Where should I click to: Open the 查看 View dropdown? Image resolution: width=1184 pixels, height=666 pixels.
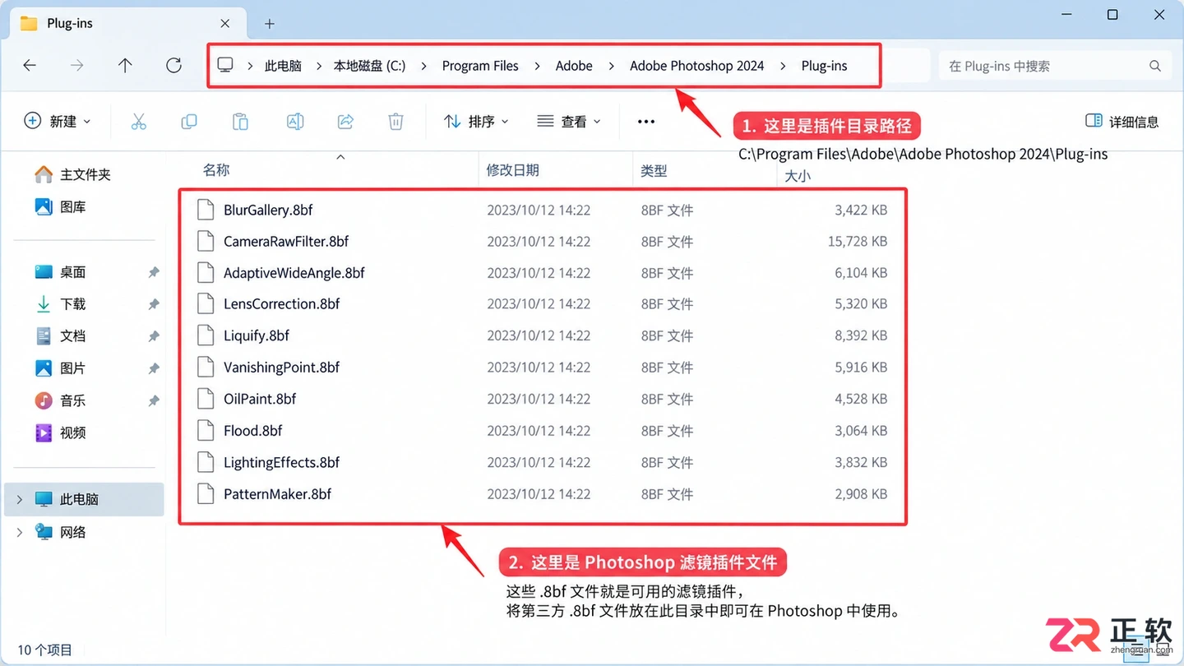[569, 122]
